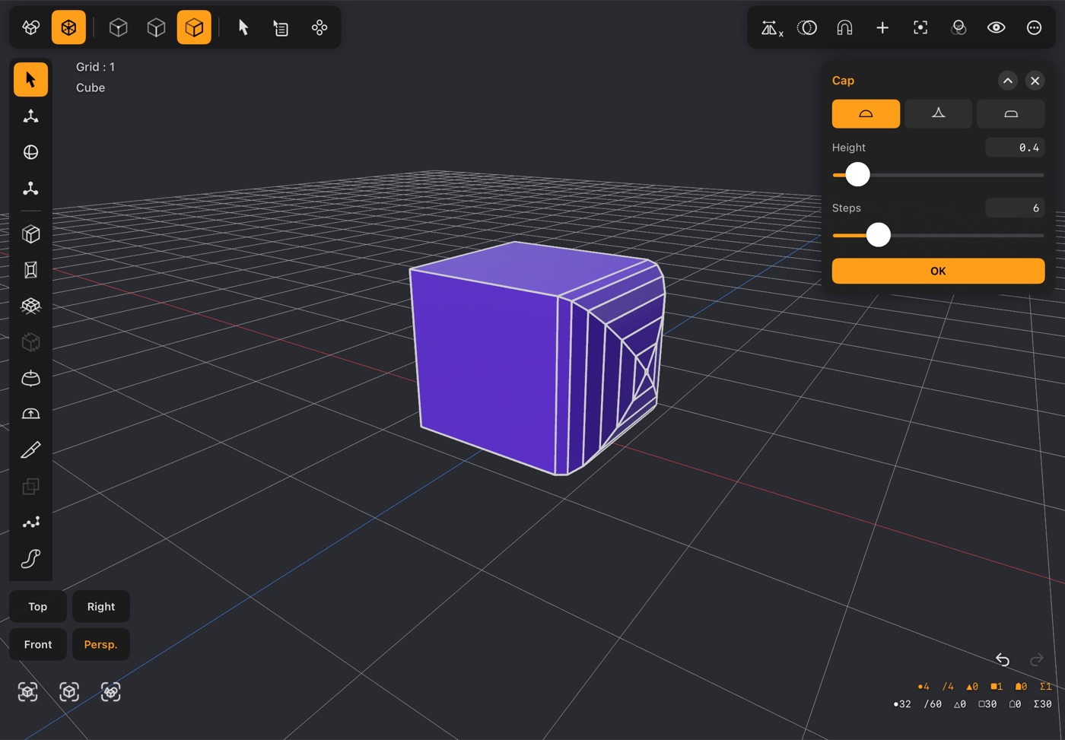Image resolution: width=1065 pixels, height=740 pixels.
Task: Click the /60 edge count
Action: click(x=933, y=704)
